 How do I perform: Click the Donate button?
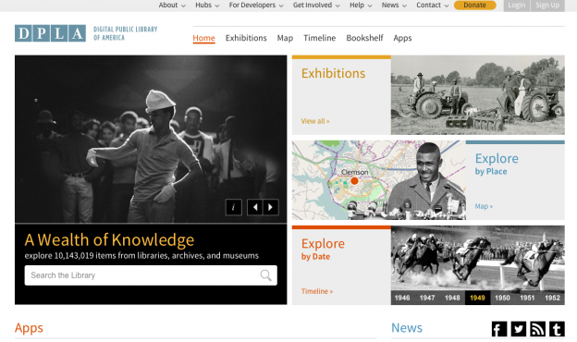pos(474,6)
